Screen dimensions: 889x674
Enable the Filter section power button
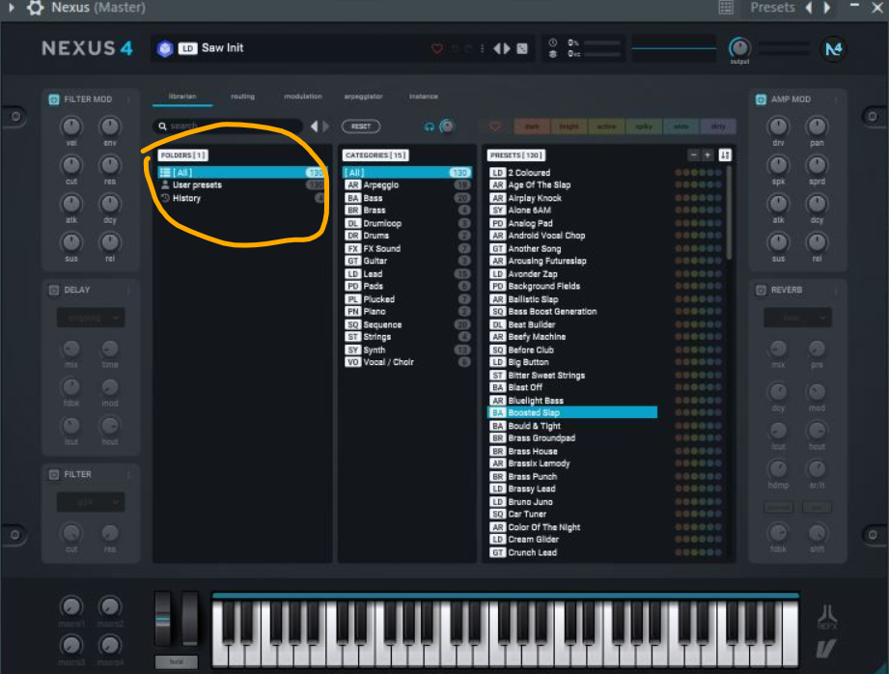54,474
